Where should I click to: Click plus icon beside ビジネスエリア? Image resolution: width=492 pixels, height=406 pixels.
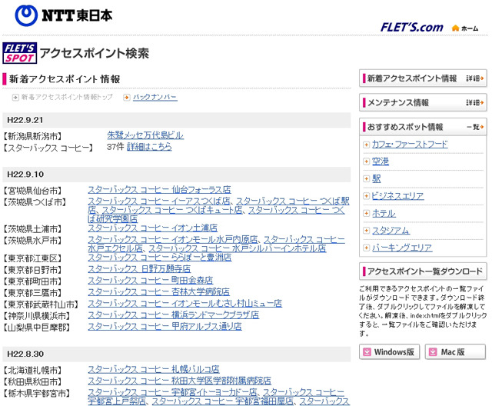366,196
